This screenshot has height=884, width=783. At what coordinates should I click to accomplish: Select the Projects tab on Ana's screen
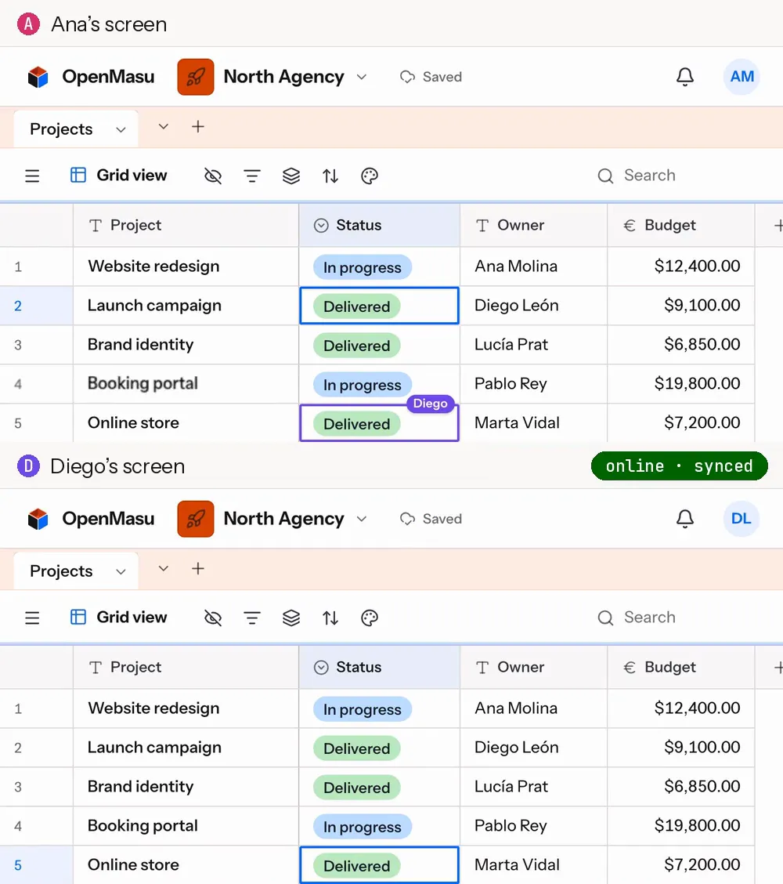tap(76, 129)
